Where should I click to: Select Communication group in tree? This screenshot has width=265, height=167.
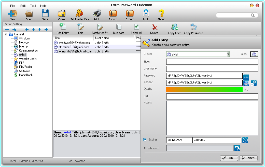(28, 51)
